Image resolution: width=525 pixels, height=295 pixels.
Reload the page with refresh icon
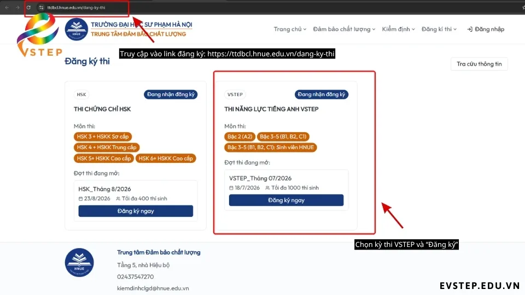29,7
